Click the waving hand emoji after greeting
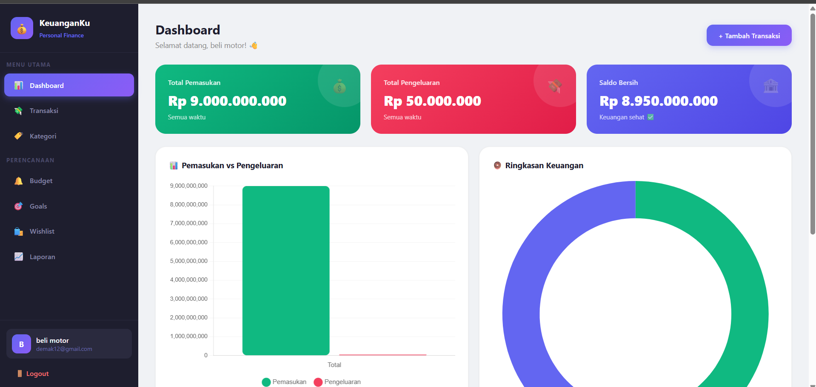The width and height of the screenshot is (816, 387). click(254, 45)
